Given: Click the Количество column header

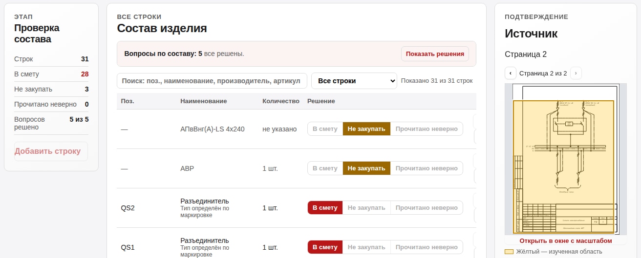Looking at the screenshot, I should tap(280, 101).
